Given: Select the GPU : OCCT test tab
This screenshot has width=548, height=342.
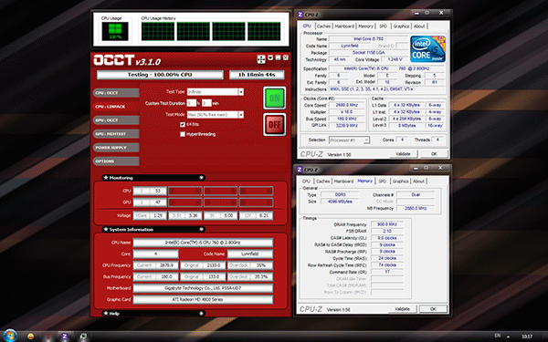Looking at the screenshot, I should tap(116, 120).
